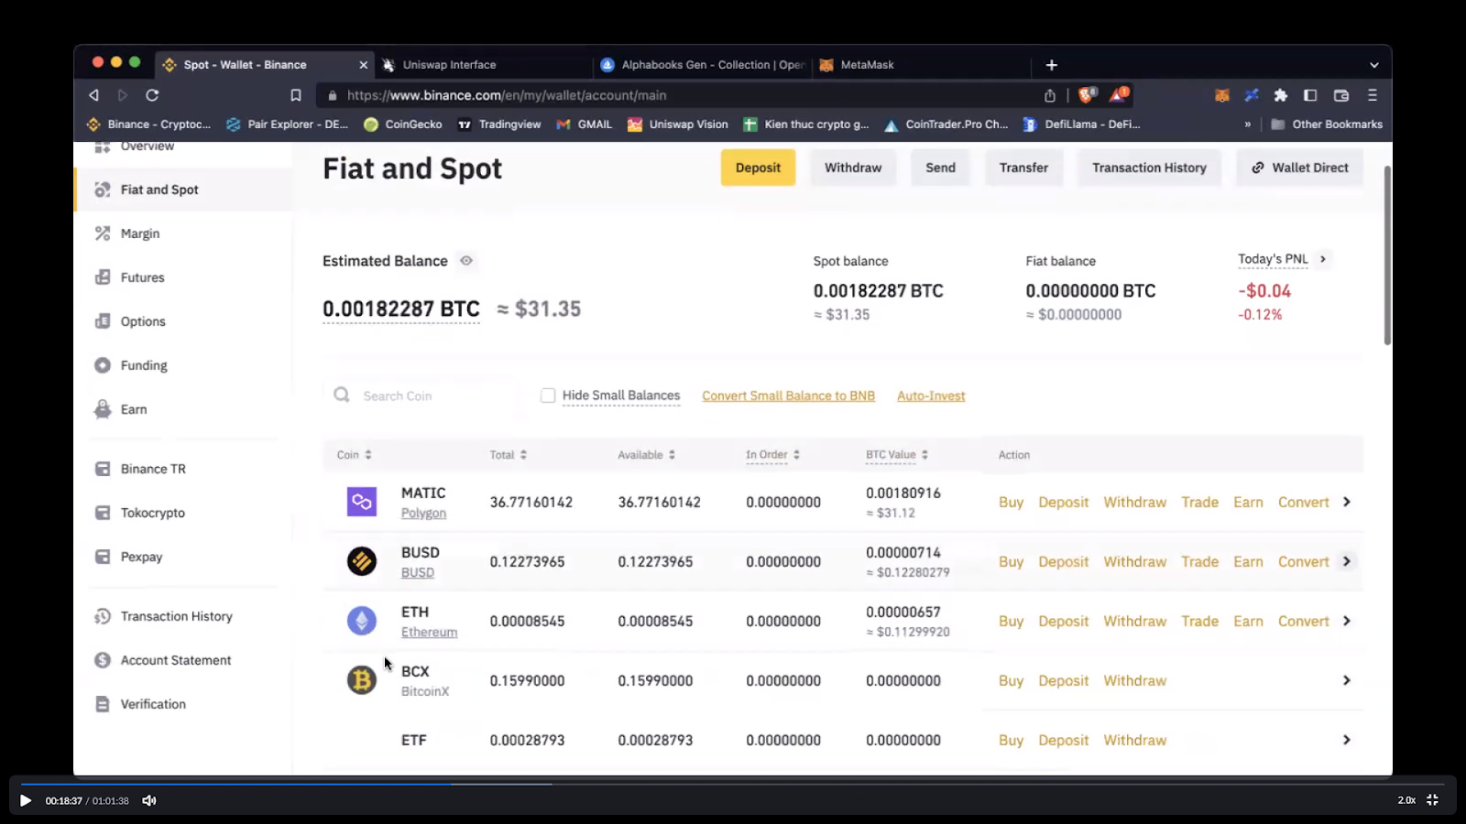Viewport: 1466px width, 824px height.
Task: Toggle the browser sidebar panel icon
Action: (x=1310, y=95)
